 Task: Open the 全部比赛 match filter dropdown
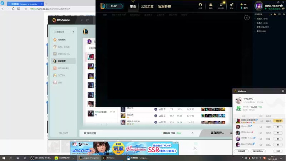[92, 48]
